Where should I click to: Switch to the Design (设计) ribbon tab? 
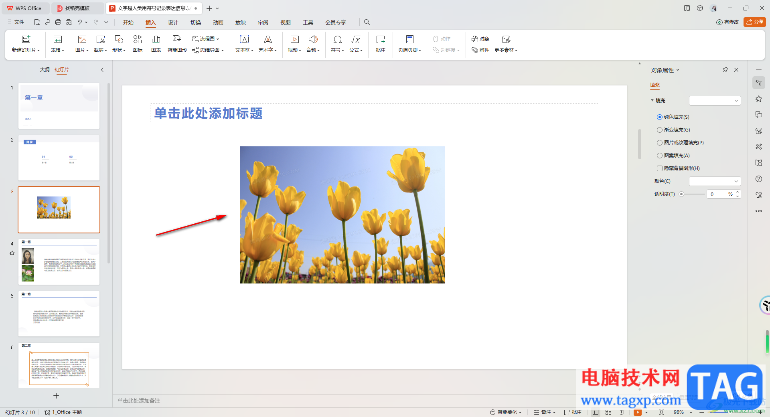click(x=173, y=22)
